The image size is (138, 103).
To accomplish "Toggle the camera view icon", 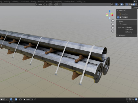I will pos(113,27).
